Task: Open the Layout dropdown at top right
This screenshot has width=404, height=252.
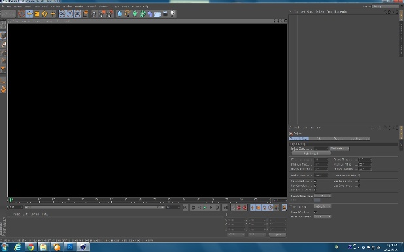Action: 385,6
